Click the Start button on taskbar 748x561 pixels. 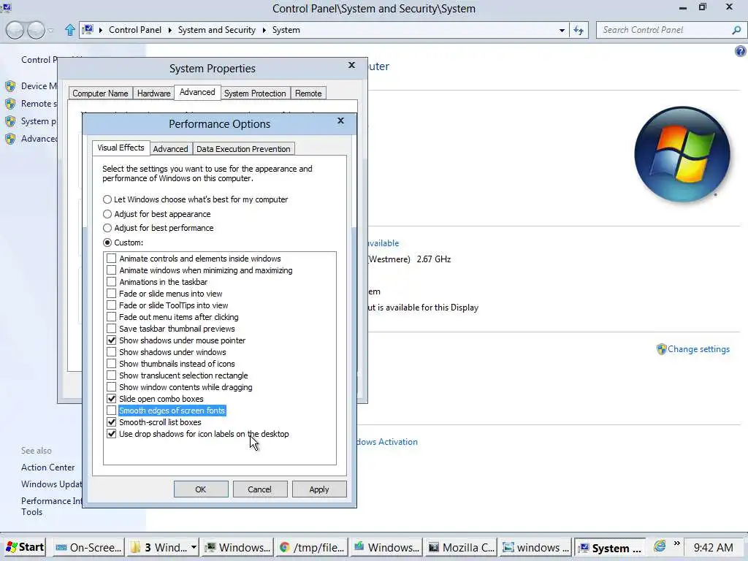pyautogui.click(x=26, y=547)
